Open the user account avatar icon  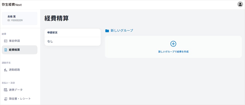click(x=240, y=4)
